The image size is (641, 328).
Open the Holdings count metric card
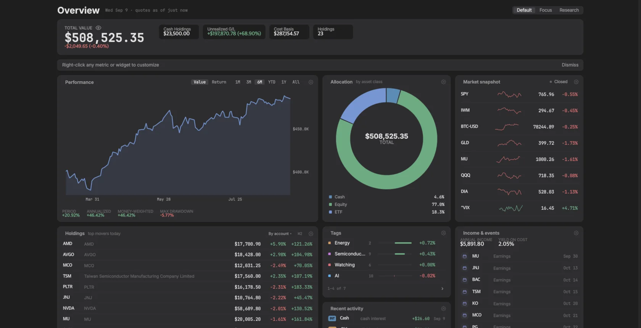pos(333,32)
